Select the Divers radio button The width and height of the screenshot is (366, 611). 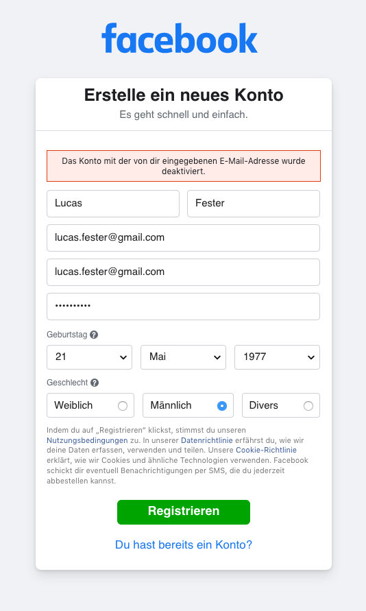tap(308, 406)
